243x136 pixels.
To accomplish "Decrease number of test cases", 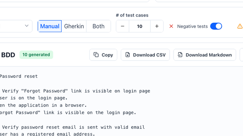I will click(x=122, y=26).
